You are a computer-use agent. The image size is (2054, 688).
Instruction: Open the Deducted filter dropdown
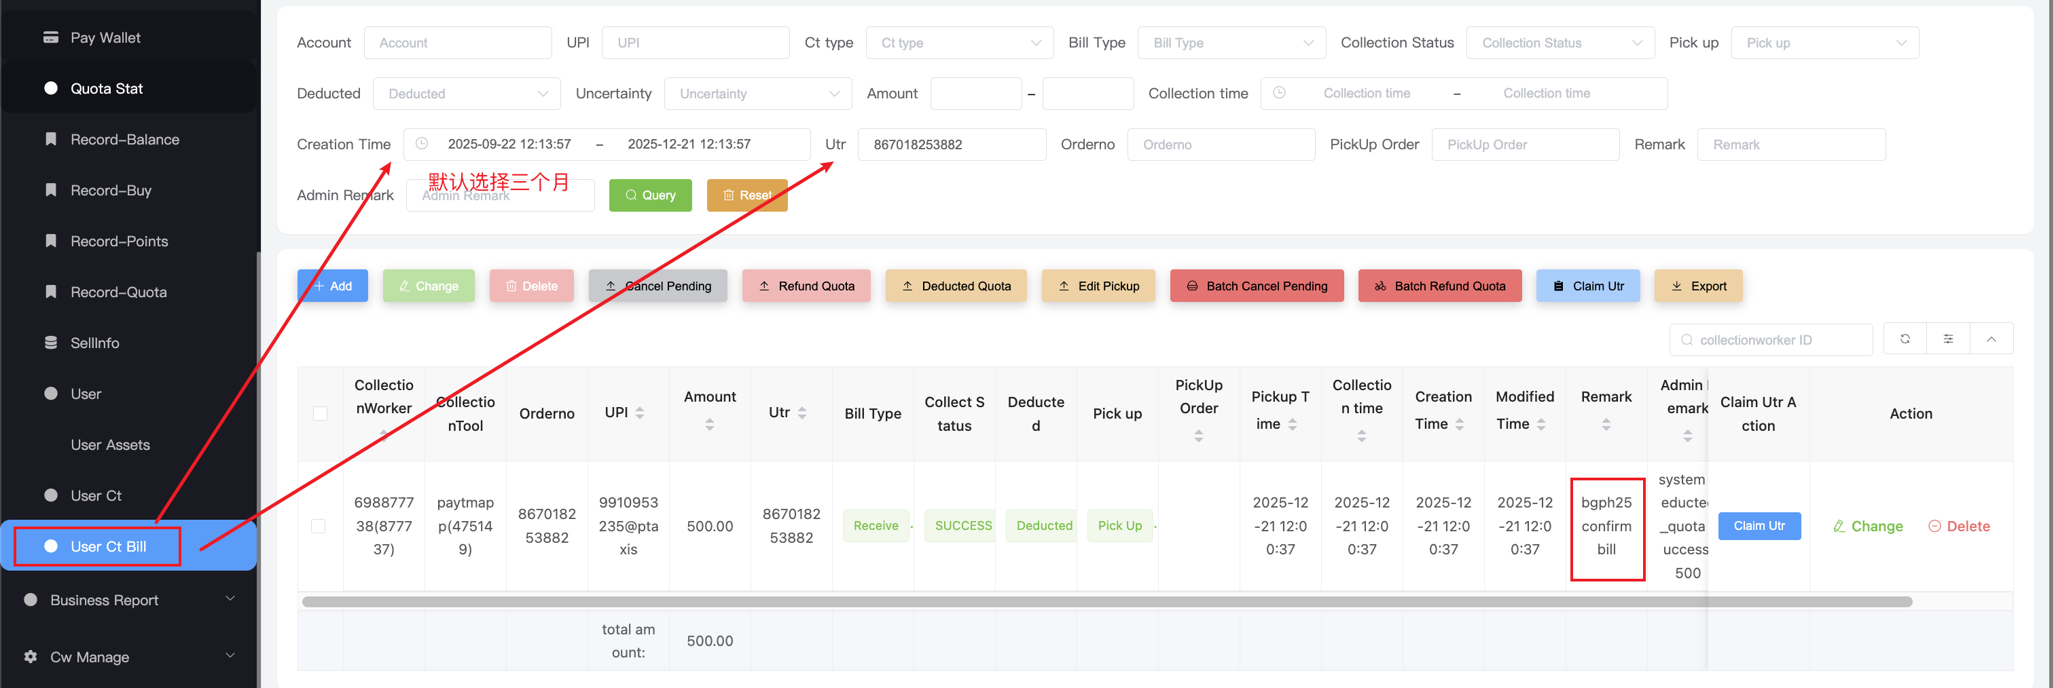pos(467,94)
